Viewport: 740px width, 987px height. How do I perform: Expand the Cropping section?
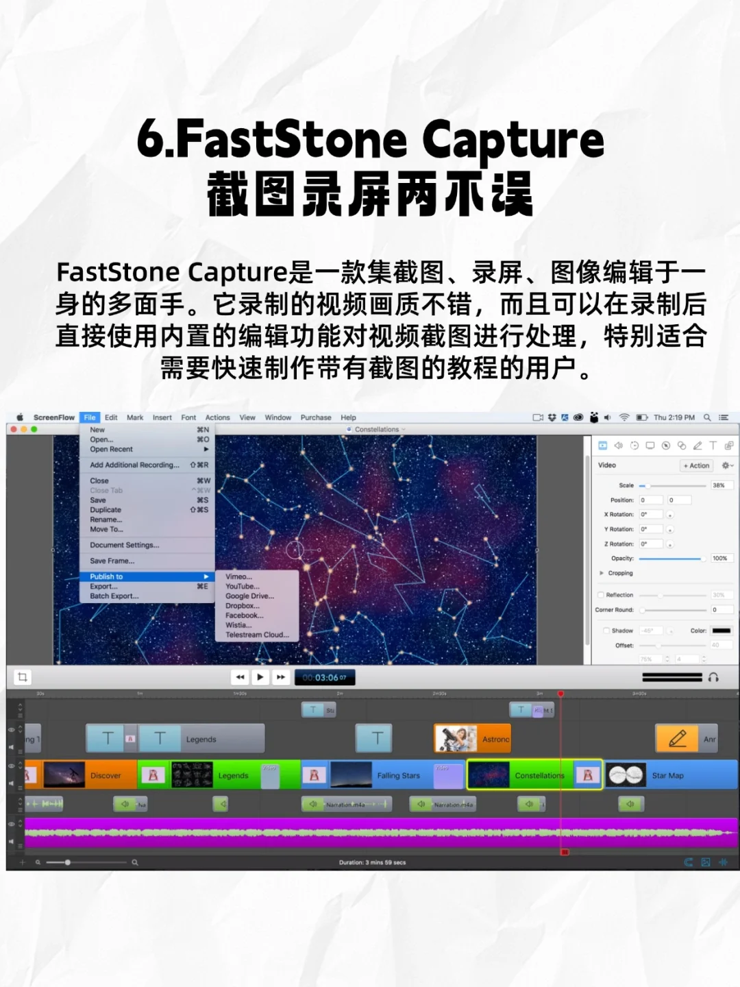pos(602,573)
